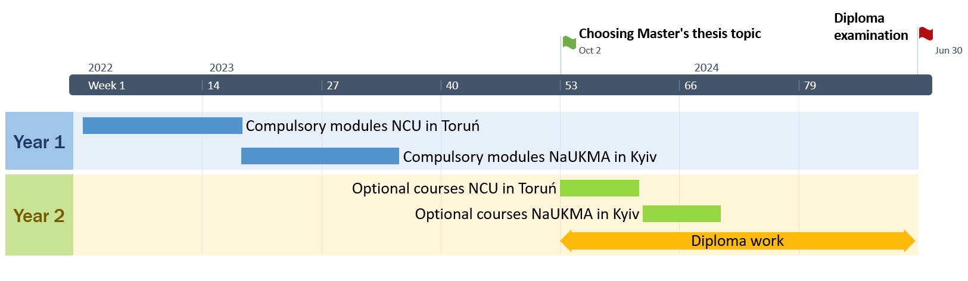The image size is (968, 281).
Task: Click week 14 on the timeline
Action: coord(213,85)
